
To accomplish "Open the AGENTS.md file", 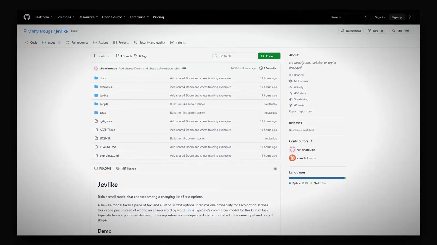I will pyautogui.click(x=107, y=130).
